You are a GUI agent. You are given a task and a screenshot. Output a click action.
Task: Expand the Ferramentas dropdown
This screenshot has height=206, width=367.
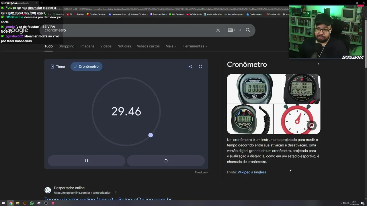195,46
